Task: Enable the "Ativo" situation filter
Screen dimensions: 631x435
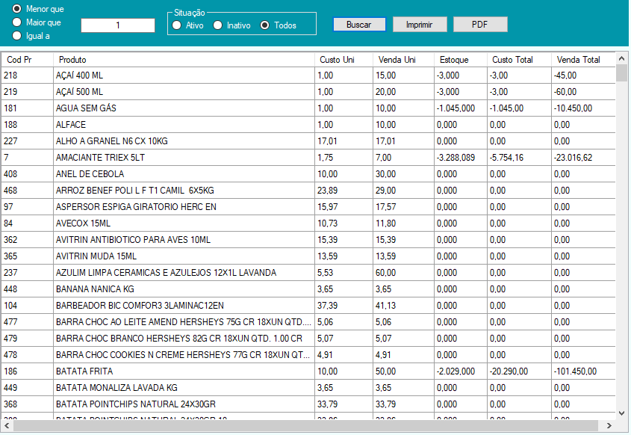Action: [x=177, y=25]
